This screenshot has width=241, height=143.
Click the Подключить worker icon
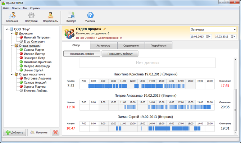point(50,15)
